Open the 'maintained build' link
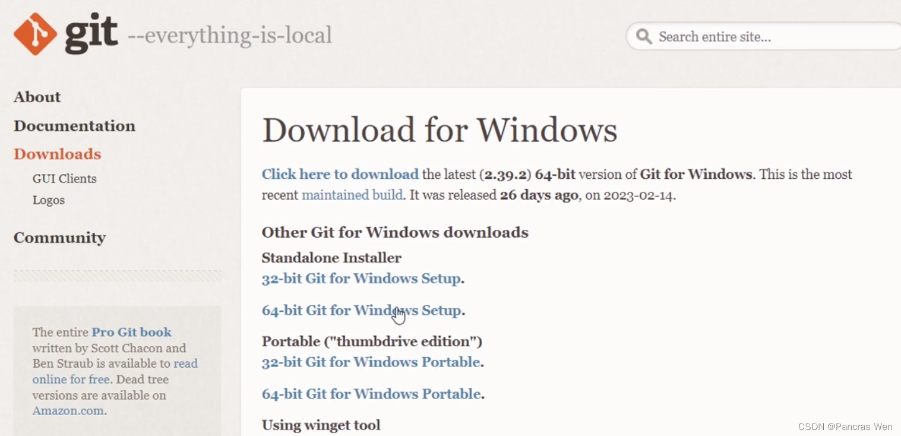This screenshot has height=436, width=901. tap(352, 195)
